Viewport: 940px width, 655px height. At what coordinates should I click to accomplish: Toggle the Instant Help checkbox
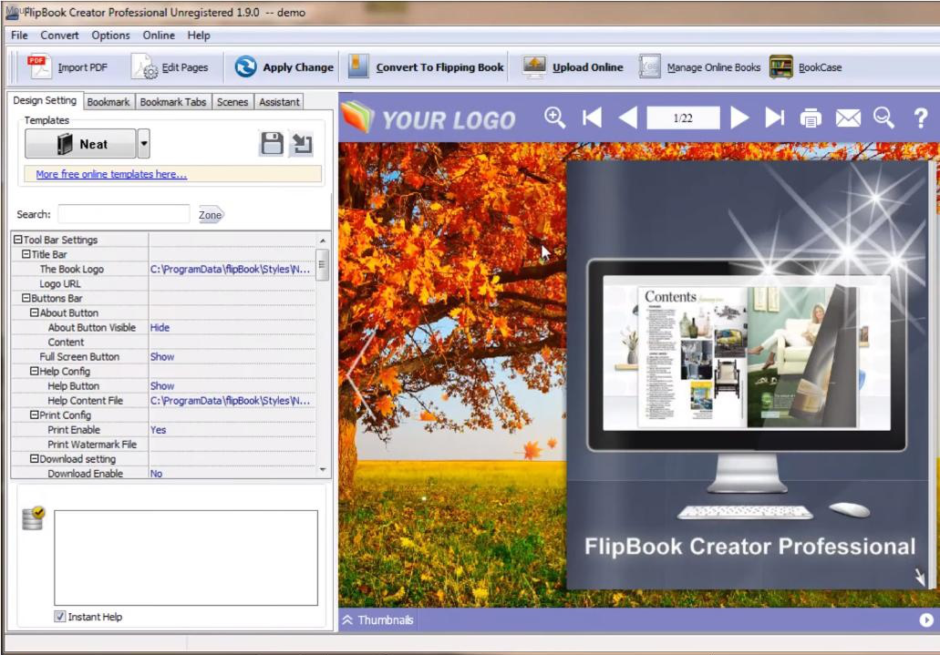click(60, 617)
